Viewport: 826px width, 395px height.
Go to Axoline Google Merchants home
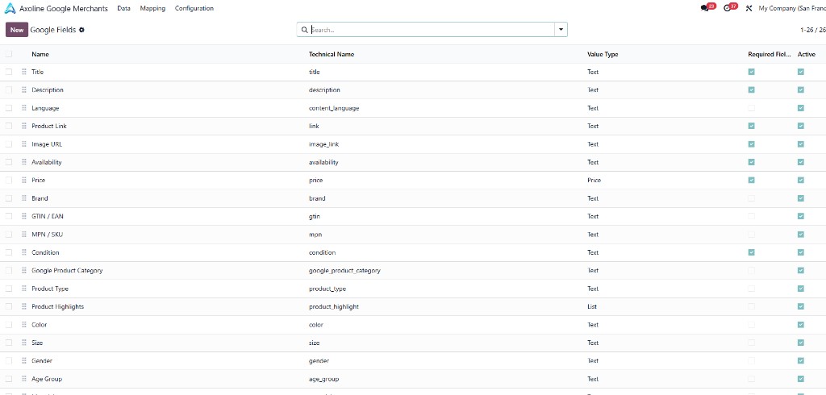click(x=64, y=8)
